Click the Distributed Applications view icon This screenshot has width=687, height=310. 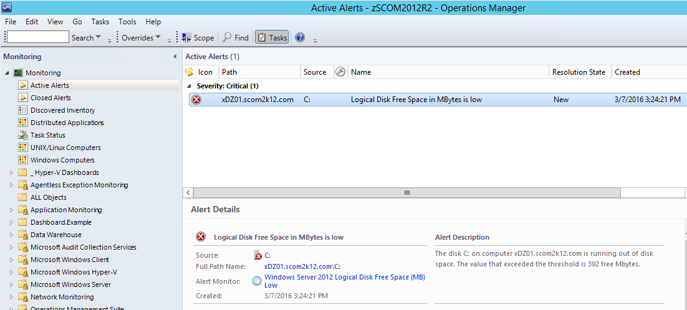pos(23,123)
